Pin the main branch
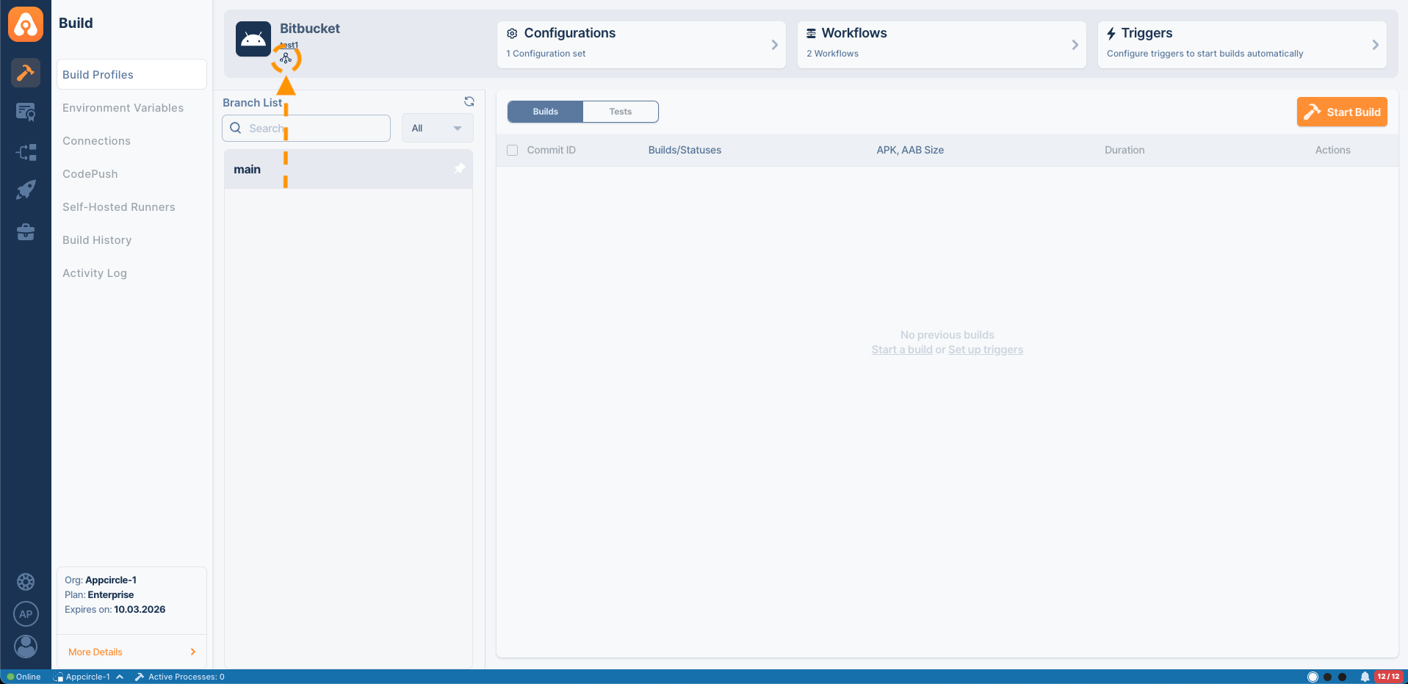 [x=460, y=169]
